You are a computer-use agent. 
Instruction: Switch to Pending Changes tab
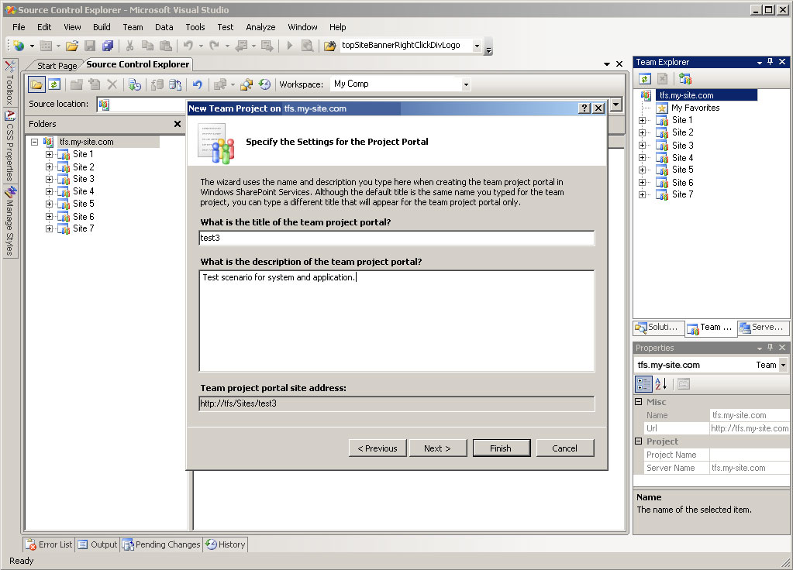coord(162,544)
